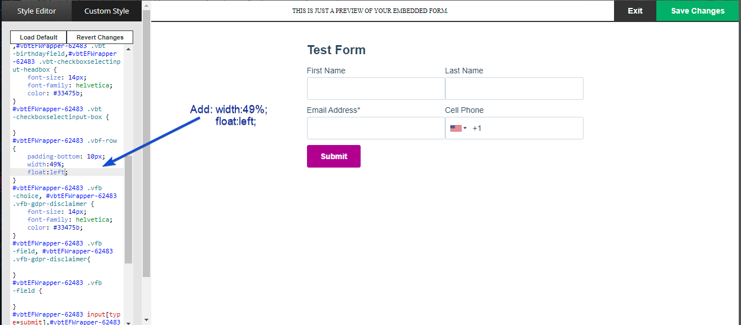
Task: Click the US flag icon in Cell Phone field
Action: pyautogui.click(x=457, y=128)
